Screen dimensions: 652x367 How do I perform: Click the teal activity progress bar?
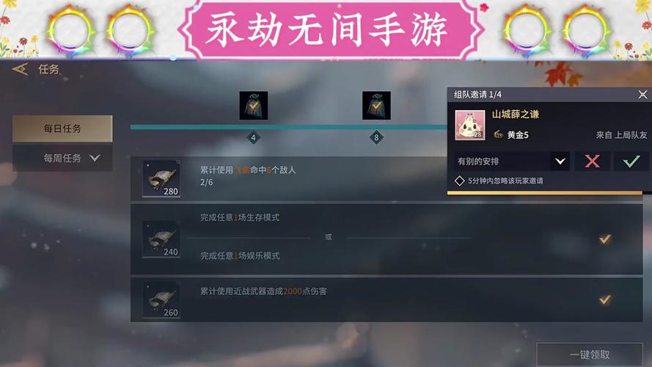(x=288, y=127)
